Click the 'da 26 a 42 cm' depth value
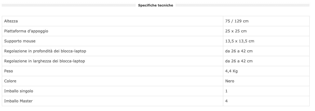315x111 pixels. (x=239, y=51)
